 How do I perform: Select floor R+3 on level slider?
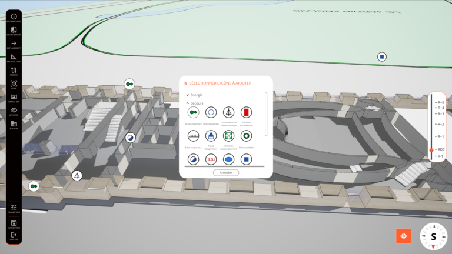pos(438,114)
